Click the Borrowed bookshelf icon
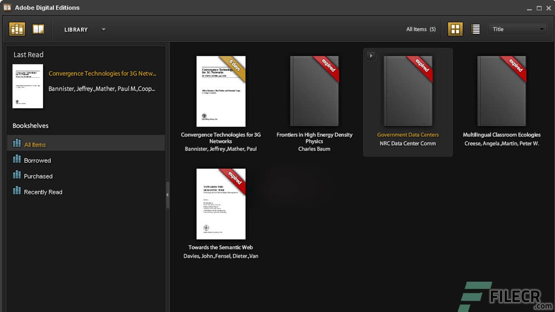This screenshot has height=312, width=555. (16, 160)
